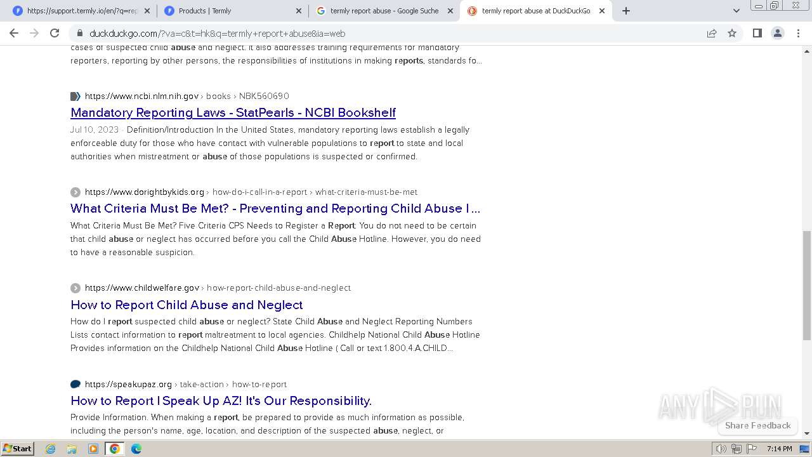This screenshot has width=812, height=457.
Task: Close the DuckDuckGo tab
Action: point(602,11)
